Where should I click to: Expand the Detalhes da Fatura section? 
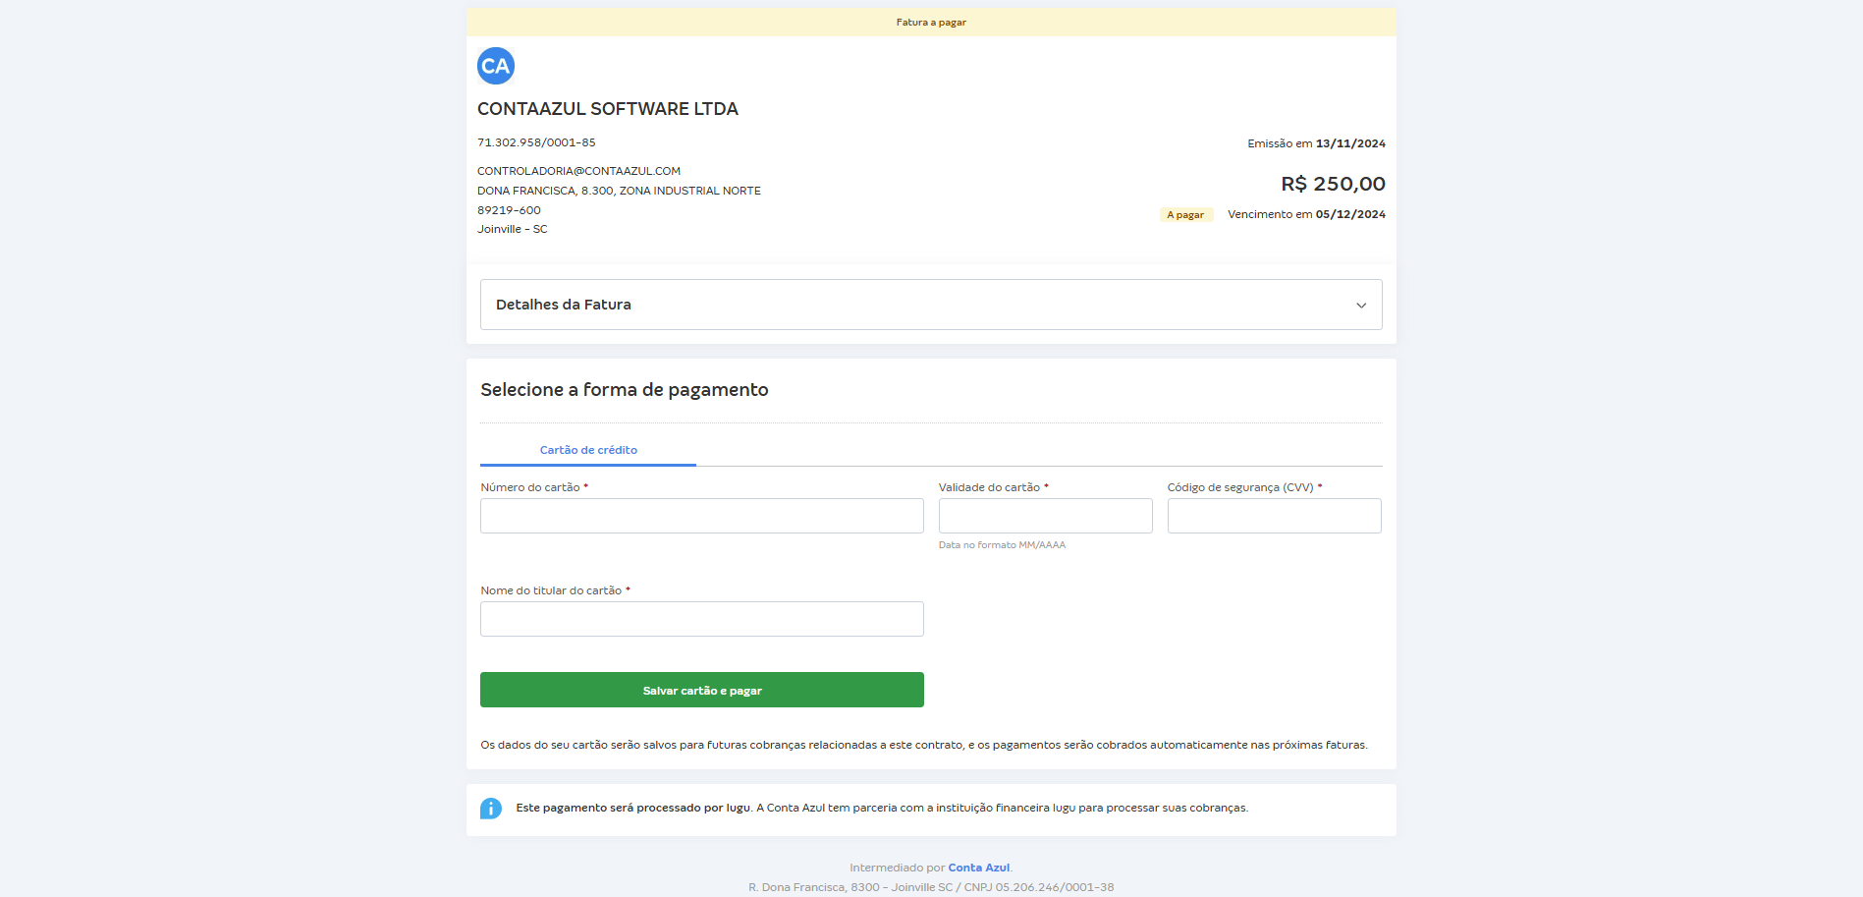[929, 305]
